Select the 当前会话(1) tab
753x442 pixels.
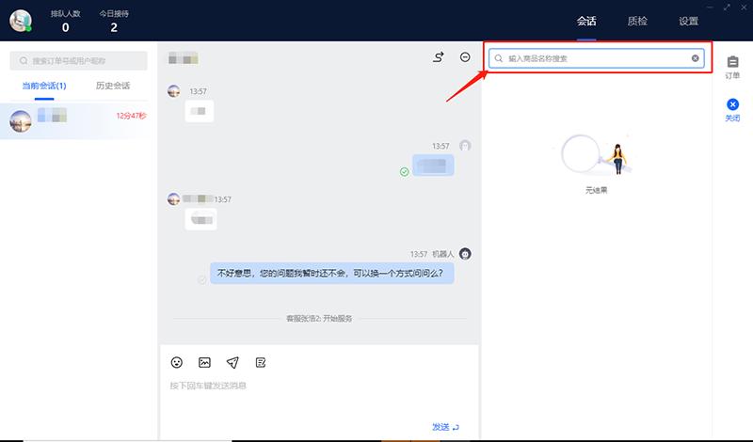[43, 86]
